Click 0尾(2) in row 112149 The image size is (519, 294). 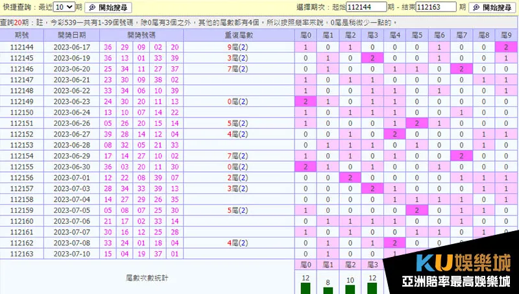[237, 101]
